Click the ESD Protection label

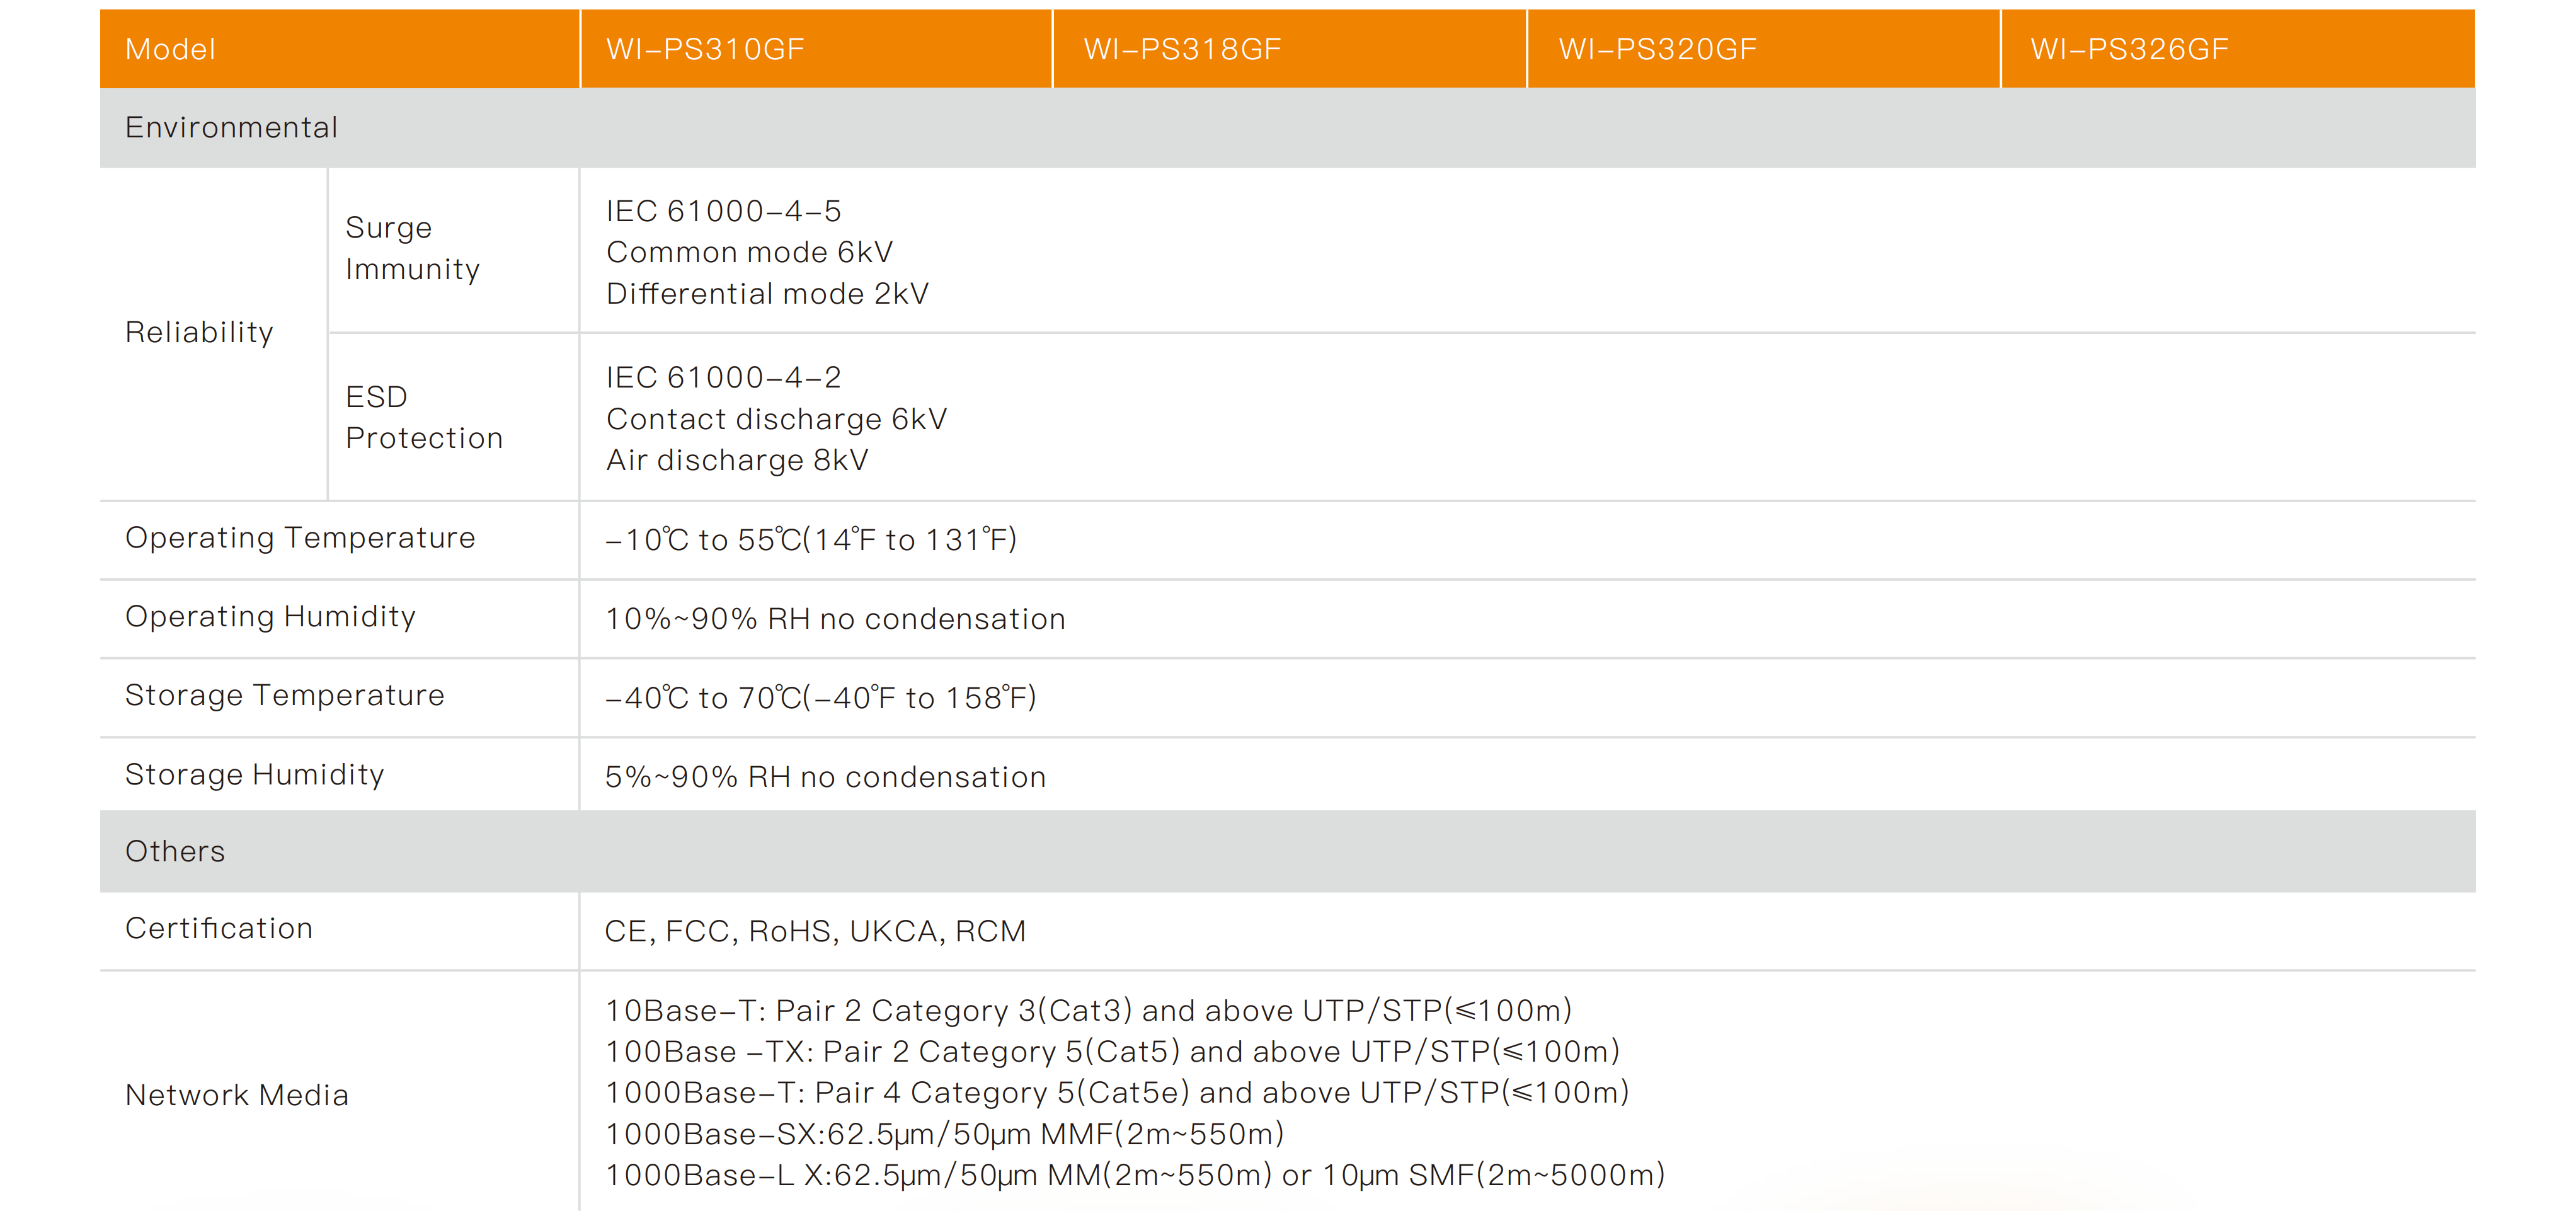(423, 417)
